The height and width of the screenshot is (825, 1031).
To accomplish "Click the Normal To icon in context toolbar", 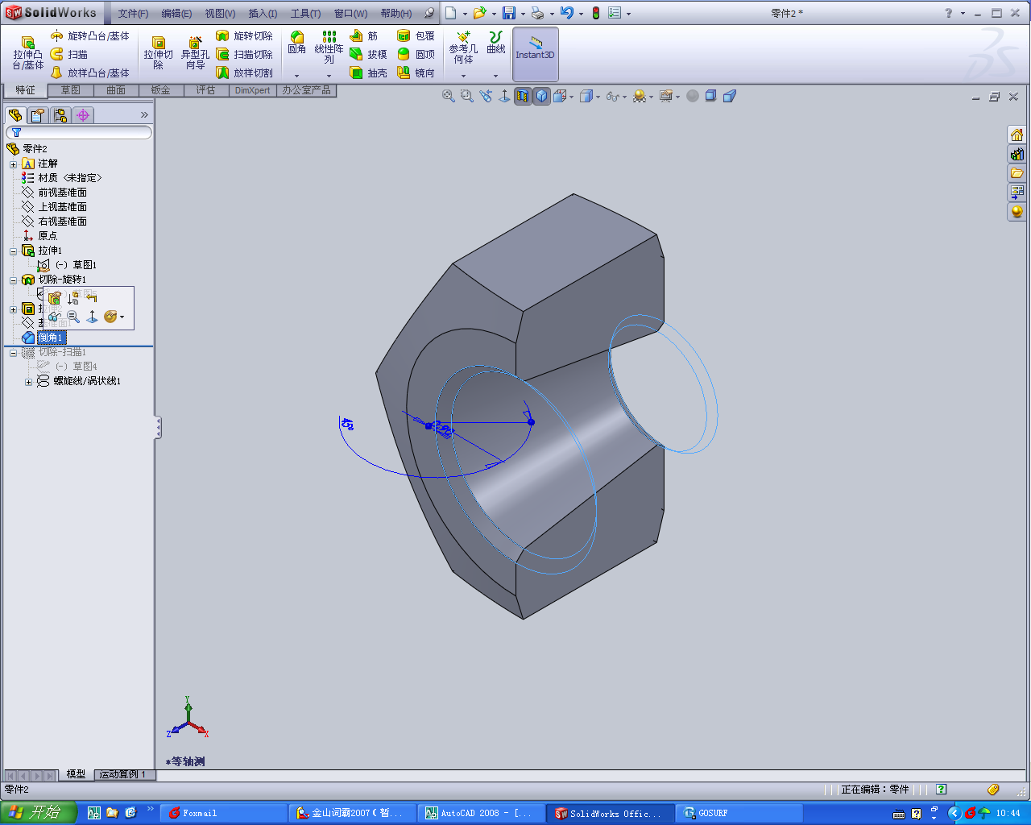I will 92,317.
